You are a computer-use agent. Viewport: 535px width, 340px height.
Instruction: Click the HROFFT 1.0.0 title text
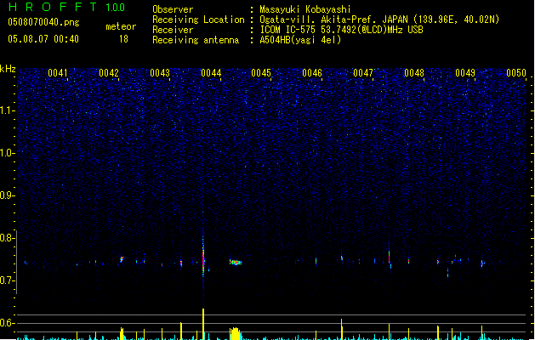66,7
